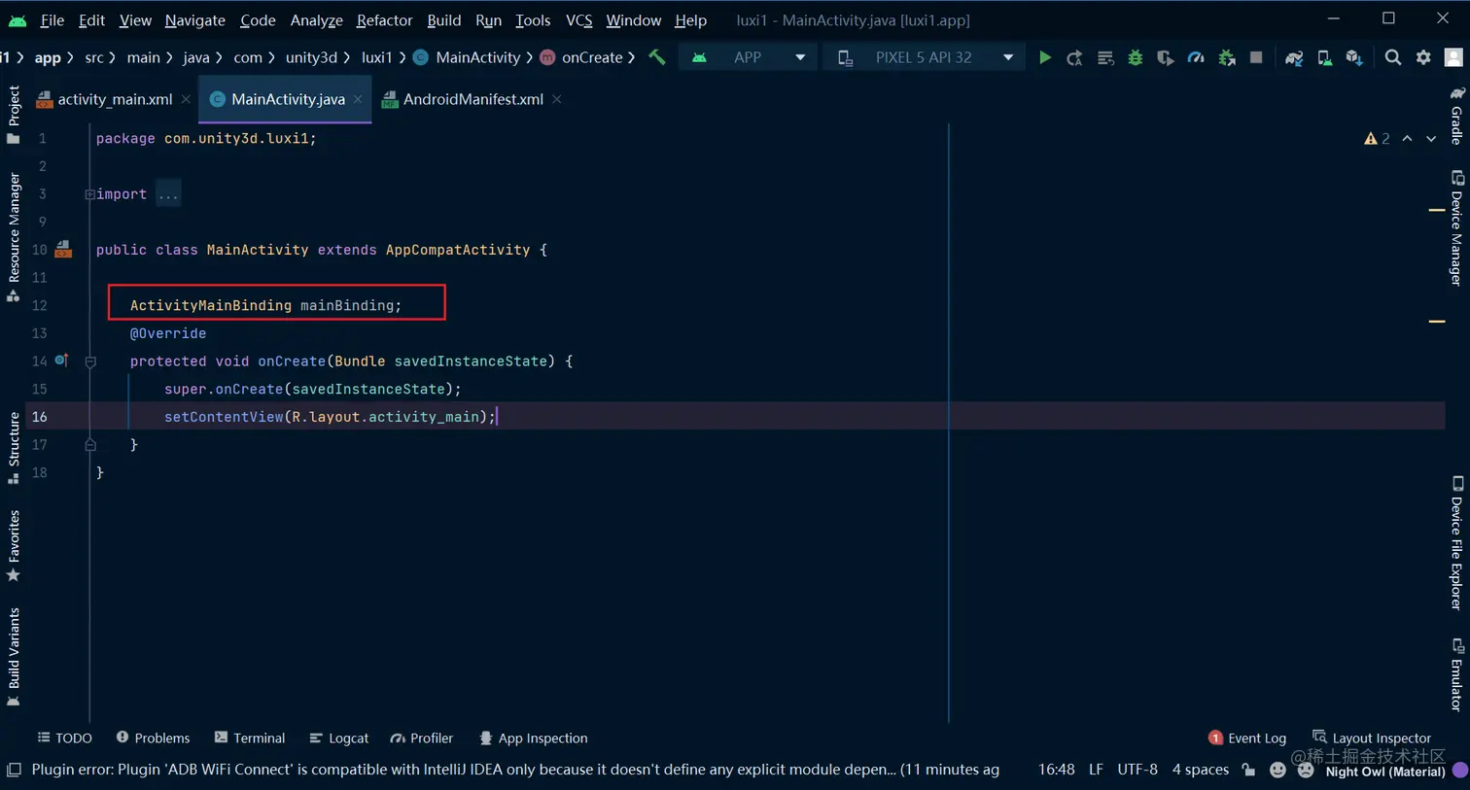Open the Terminal tool window
Image resolution: width=1470 pixels, height=790 pixels.
(250, 738)
